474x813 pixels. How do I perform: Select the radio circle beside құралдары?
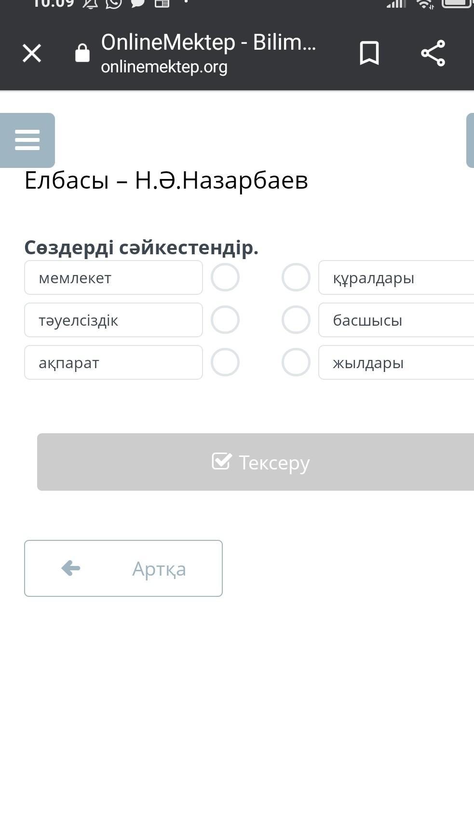(x=296, y=277)
